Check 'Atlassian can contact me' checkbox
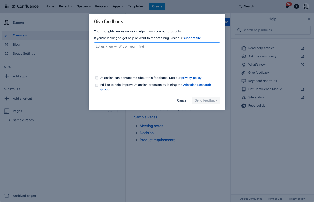 tap(97, 78)
